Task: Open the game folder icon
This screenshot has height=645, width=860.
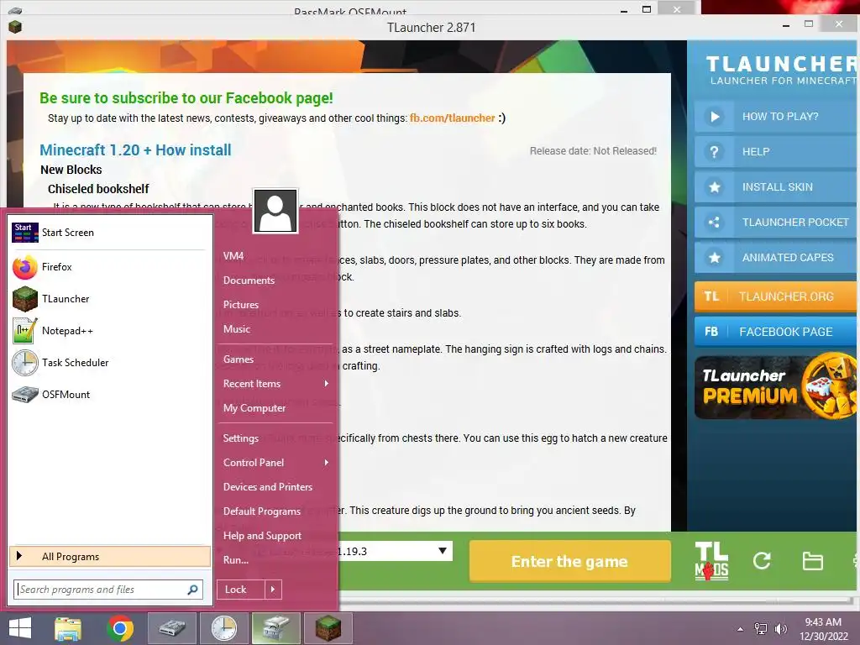Action: 812,561
